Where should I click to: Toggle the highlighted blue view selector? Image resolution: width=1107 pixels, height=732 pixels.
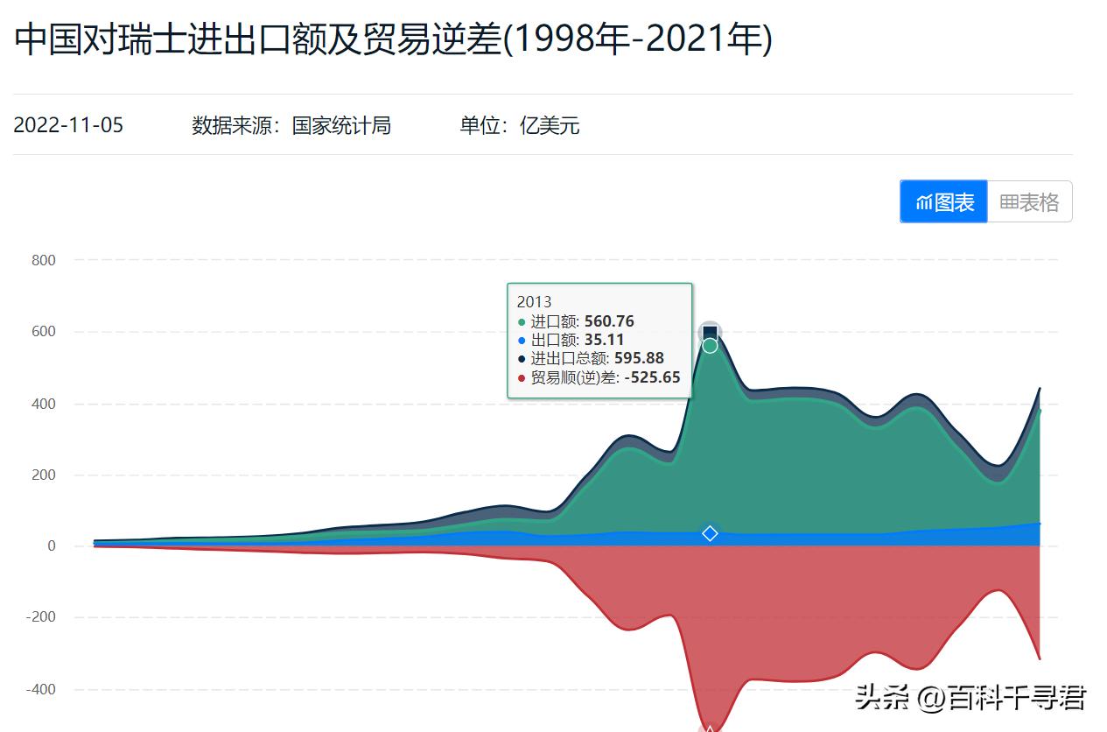[x=943, y=201]
